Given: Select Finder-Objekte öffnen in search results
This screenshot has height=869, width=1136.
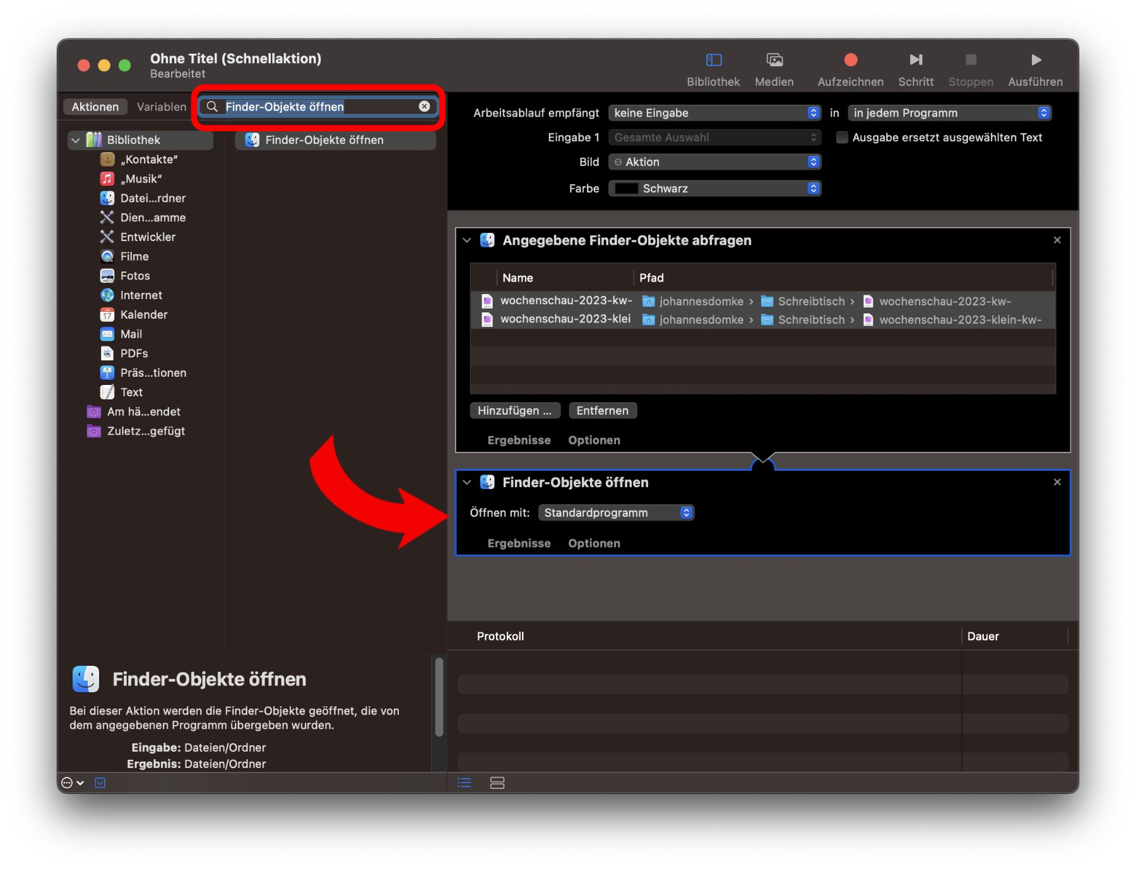Looking at the screenshot, I should [x=335, y=140].
